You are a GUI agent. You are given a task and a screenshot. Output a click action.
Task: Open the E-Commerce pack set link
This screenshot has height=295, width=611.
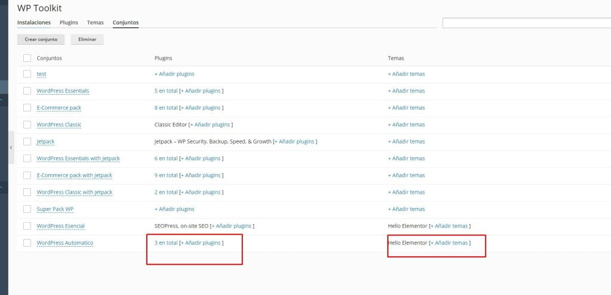[59, 107]
